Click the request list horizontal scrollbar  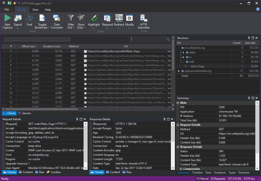pos(42,109)
